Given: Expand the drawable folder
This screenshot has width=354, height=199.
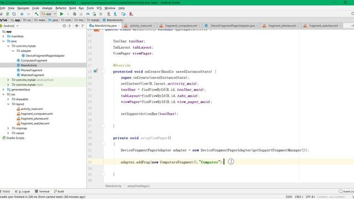Looking at the screenshot, I should coord(8,99).
